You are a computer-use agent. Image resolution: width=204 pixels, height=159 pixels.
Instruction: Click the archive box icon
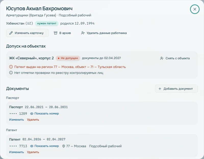click(x=56, y=33)
